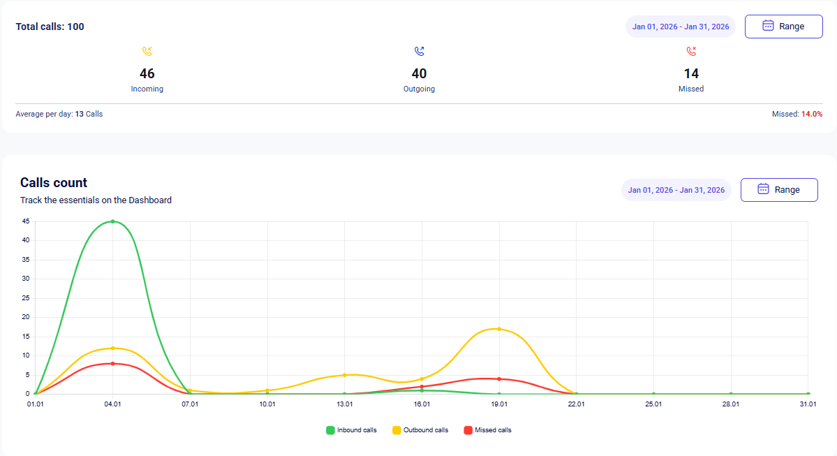837x456 pixels.
Task: Select yellow outbound peak point at 19.01
Action: pyautogui.click(x=499, y=329)
